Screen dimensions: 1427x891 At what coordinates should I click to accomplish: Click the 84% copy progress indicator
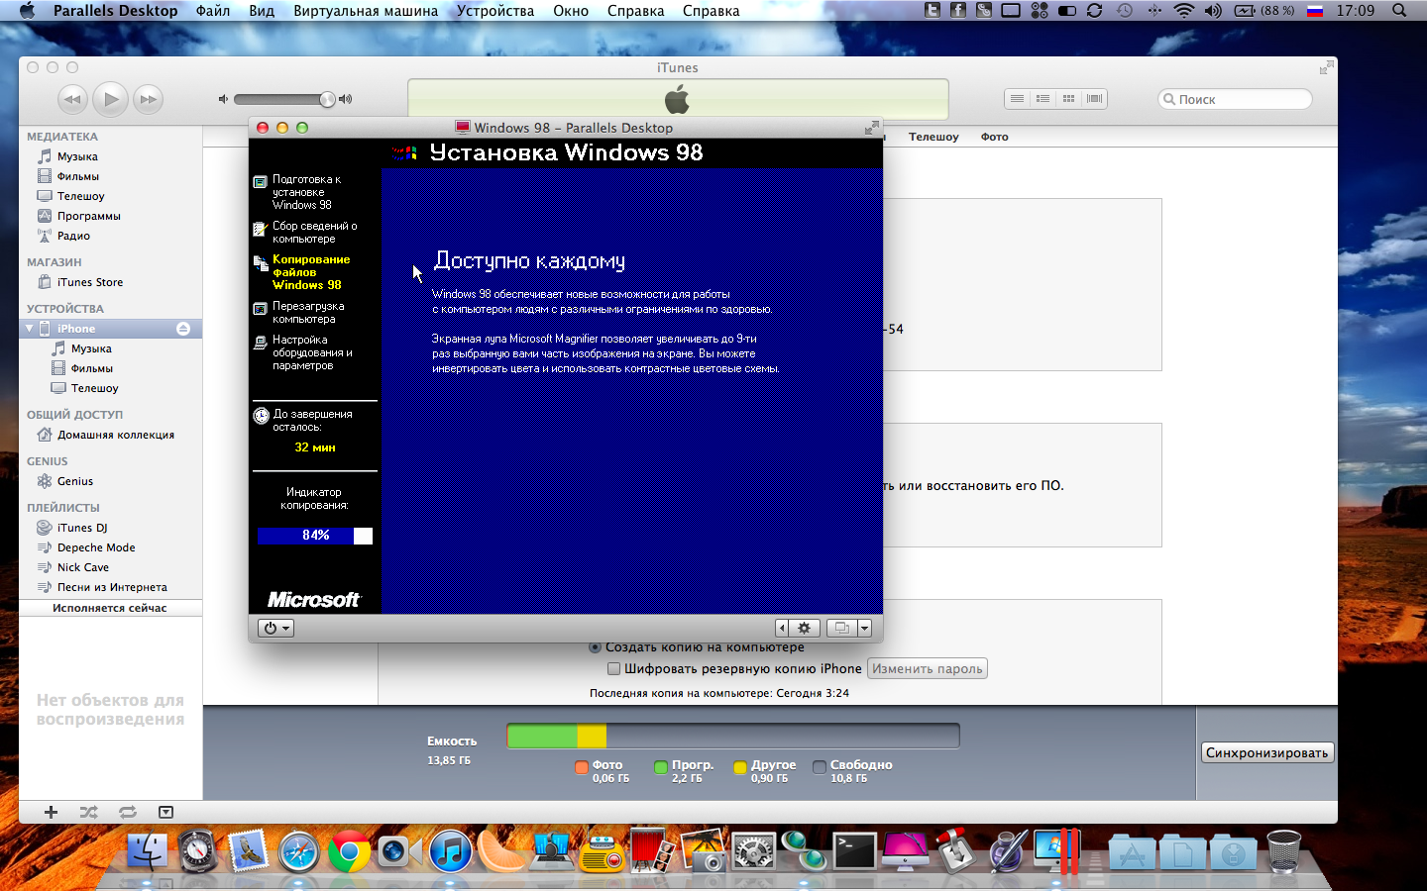pyautogui.click(x=315, y=536)
